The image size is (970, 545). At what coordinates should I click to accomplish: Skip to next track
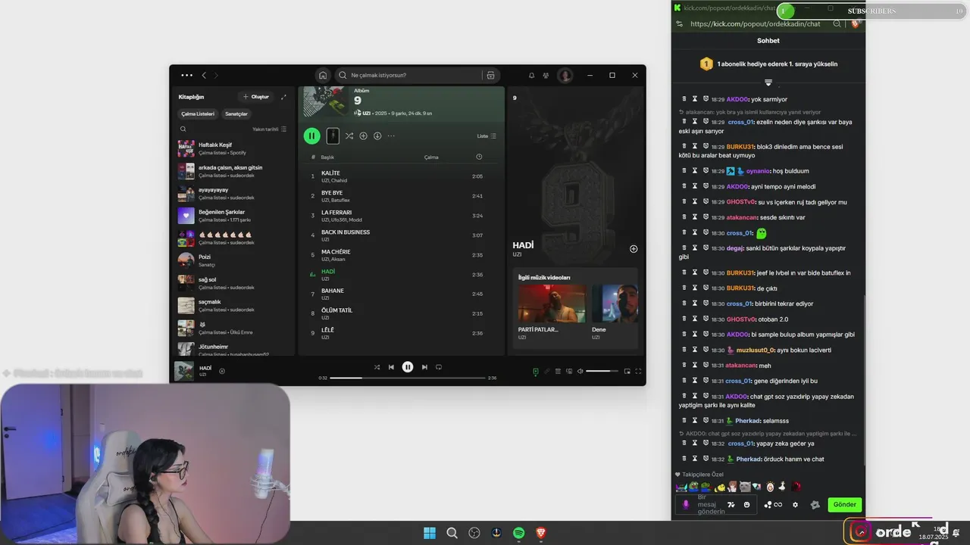pos(424,367)
